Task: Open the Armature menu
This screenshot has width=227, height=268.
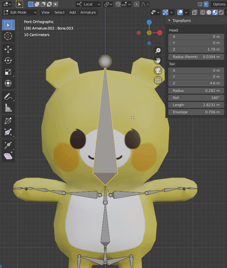Action: coord(88,12)
